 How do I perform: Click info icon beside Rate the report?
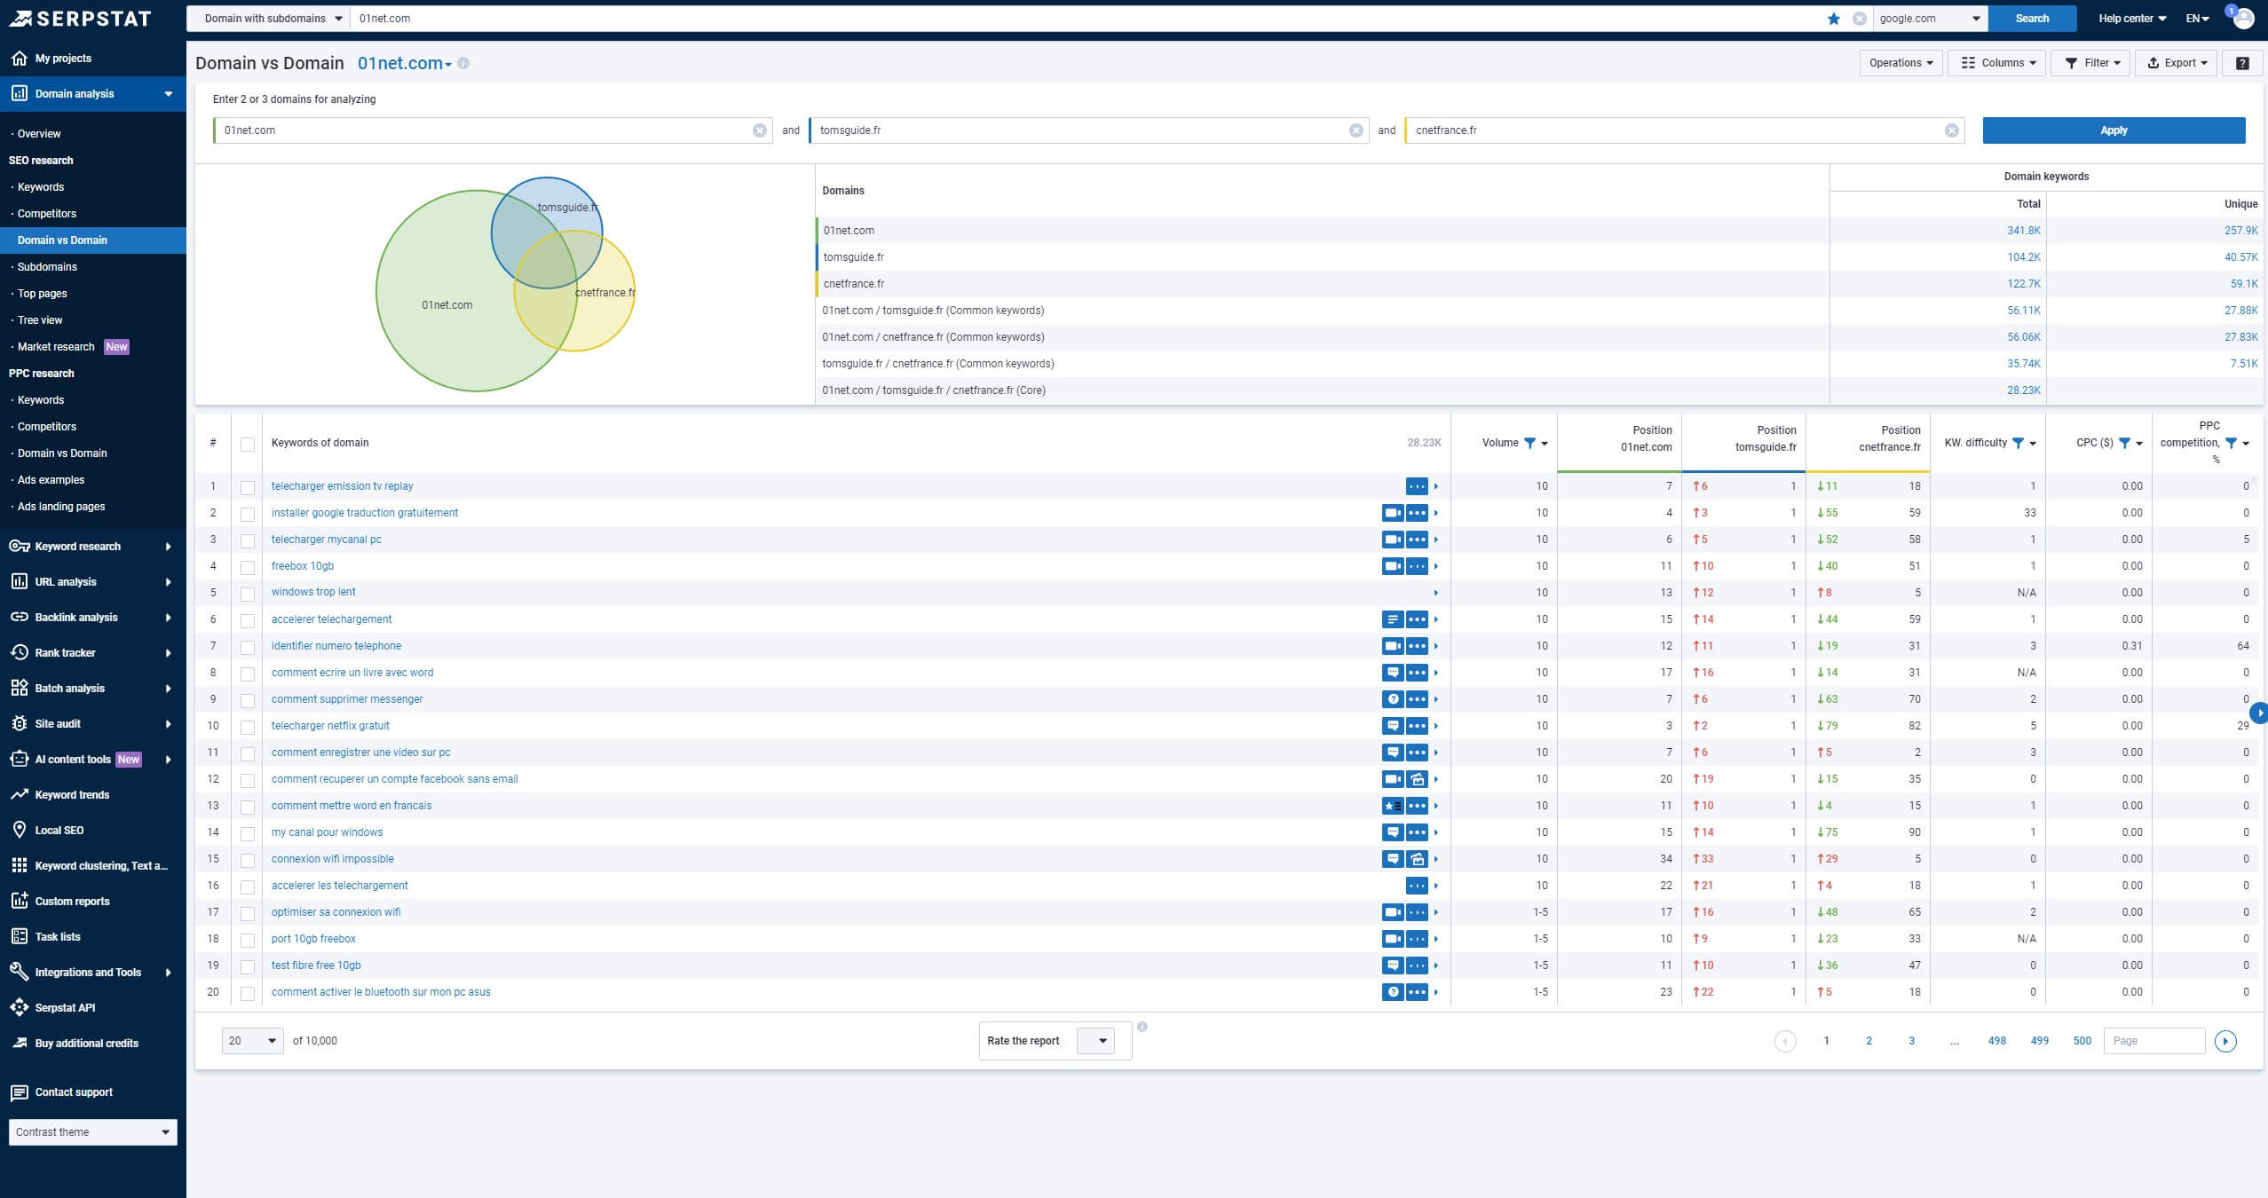click(1142, 1027)
